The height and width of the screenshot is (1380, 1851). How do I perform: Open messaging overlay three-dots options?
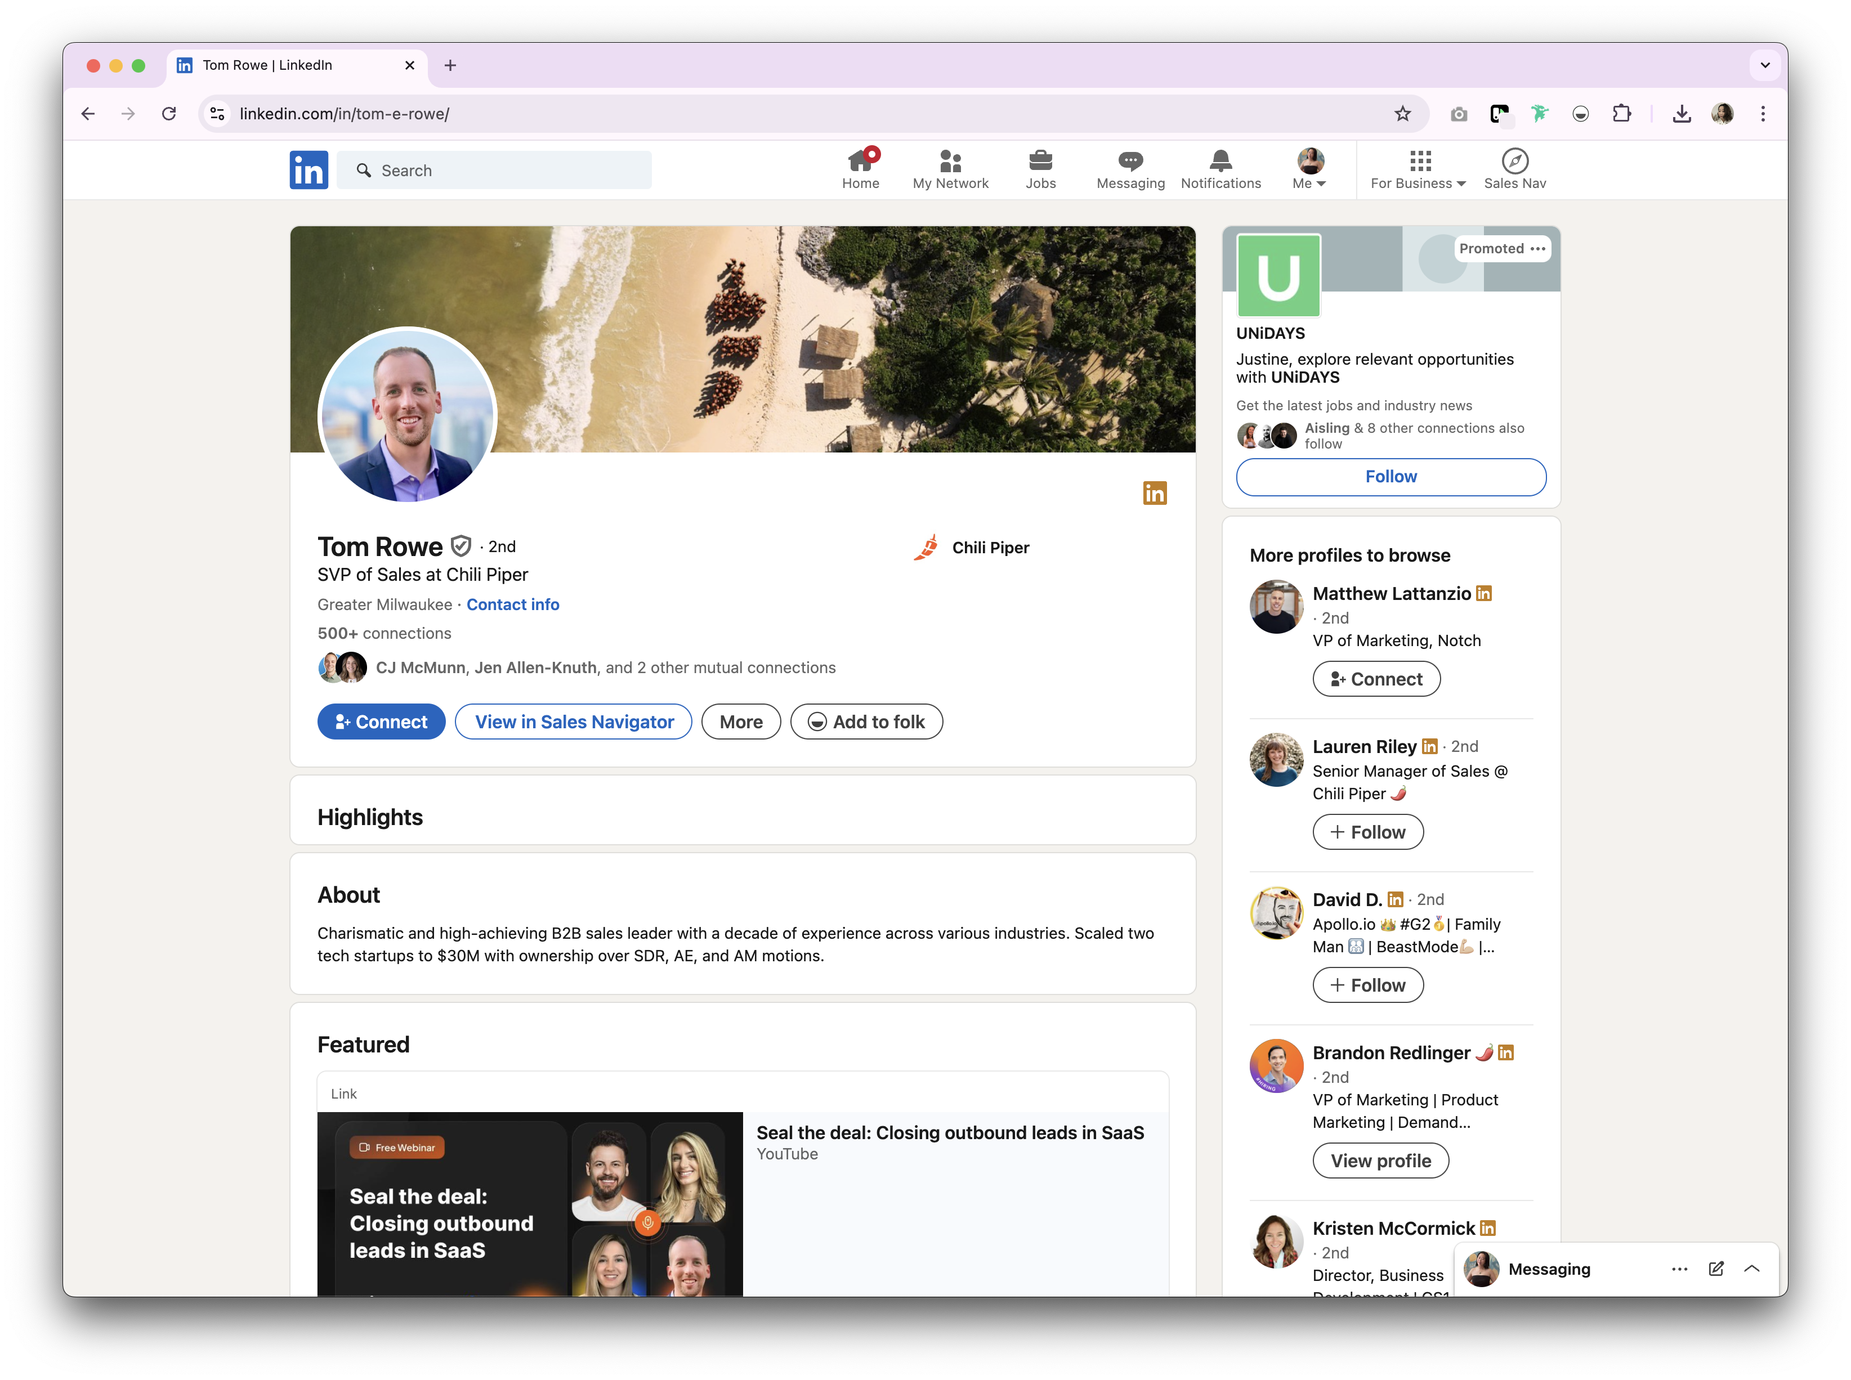[1680, 1269]
